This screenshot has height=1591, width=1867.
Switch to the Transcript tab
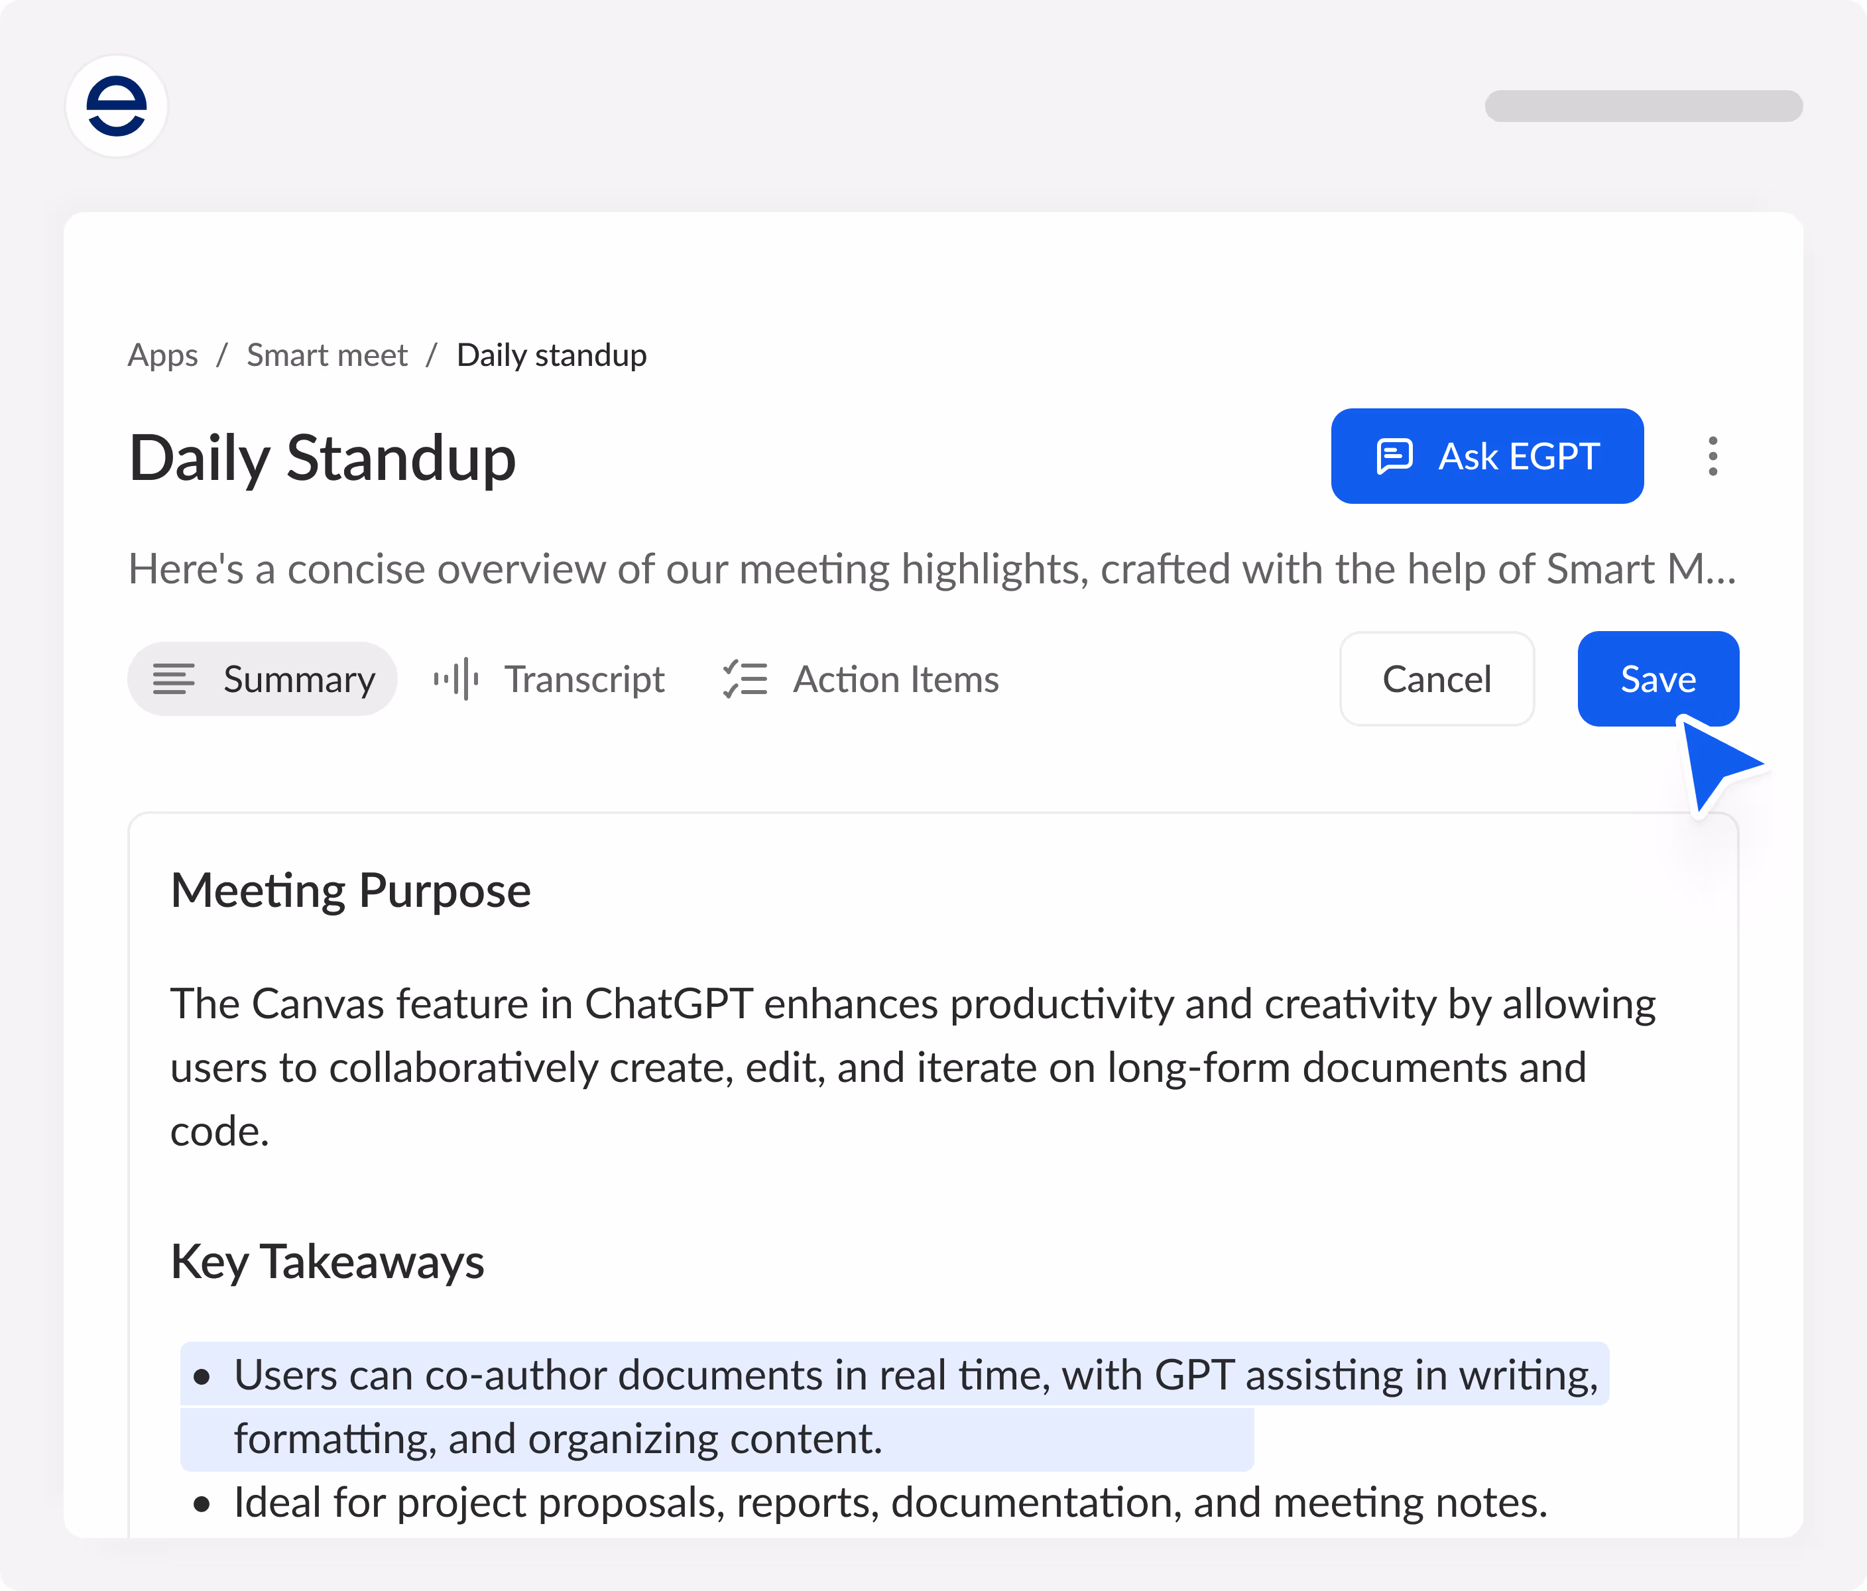click(x=583, y=679)
